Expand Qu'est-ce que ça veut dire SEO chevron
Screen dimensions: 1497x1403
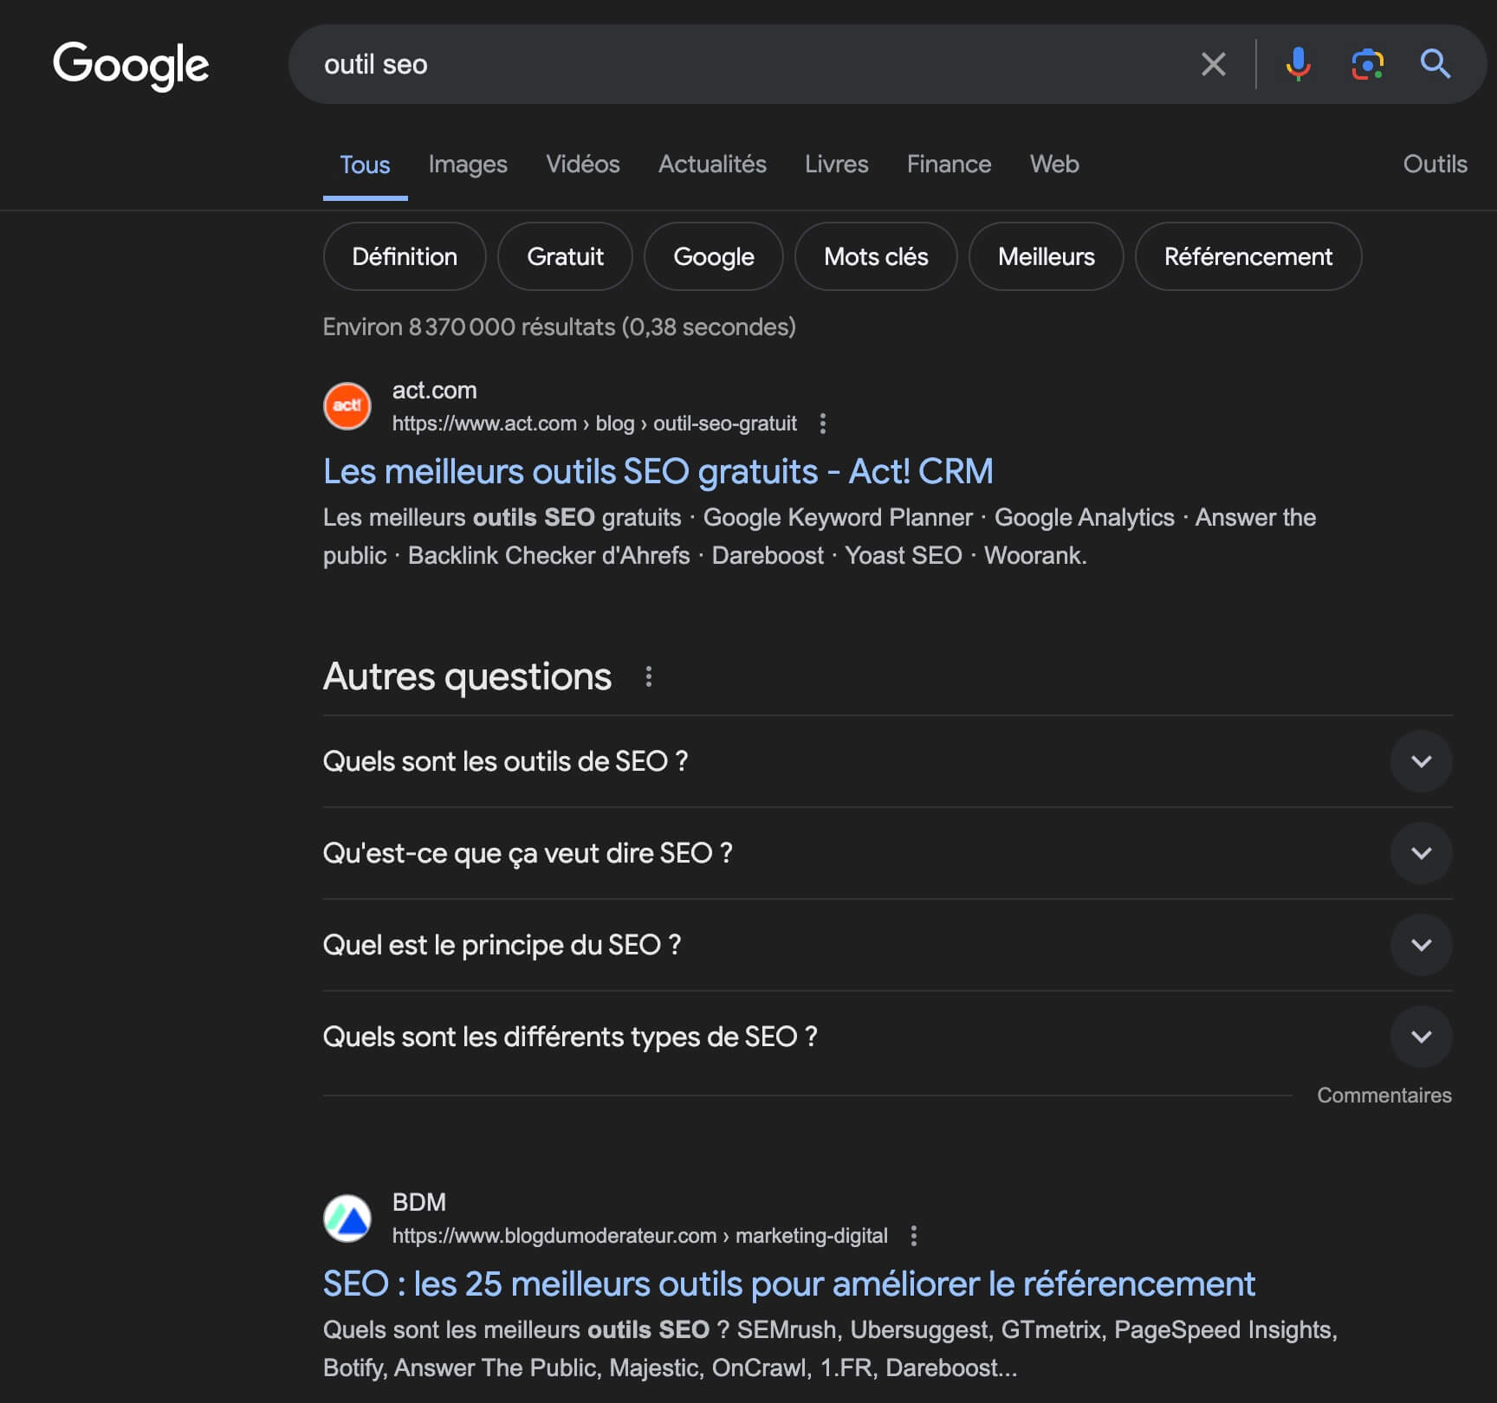[1421, 853]
